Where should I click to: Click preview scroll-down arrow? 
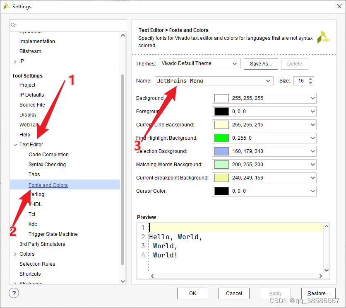pyautogui.click(x=327, y=270)
